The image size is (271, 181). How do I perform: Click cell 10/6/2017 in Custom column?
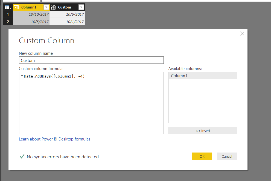point(67,14)
